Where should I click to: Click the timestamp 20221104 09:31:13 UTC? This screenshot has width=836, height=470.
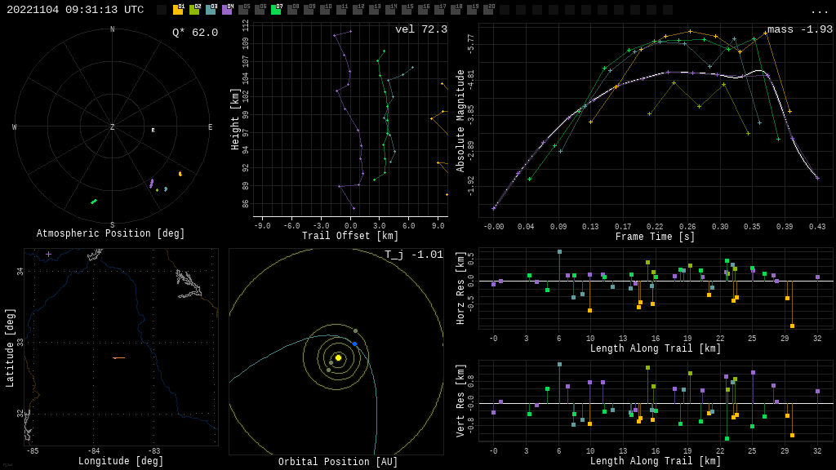[75, 10]
